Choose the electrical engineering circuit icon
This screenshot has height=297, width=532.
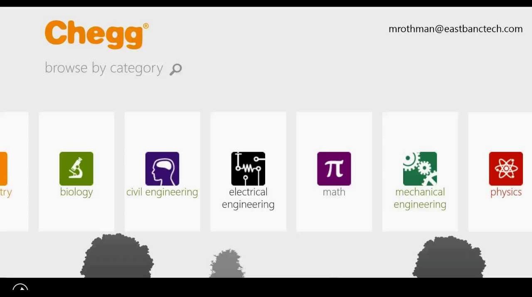click(248, 169)
